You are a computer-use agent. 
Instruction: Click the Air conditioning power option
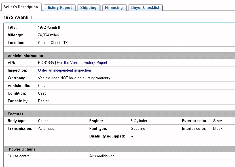click(102, 156)
